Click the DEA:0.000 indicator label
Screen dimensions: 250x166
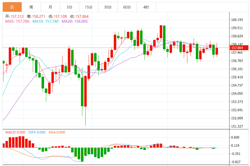pyautogui.click(x=57, y=132)
